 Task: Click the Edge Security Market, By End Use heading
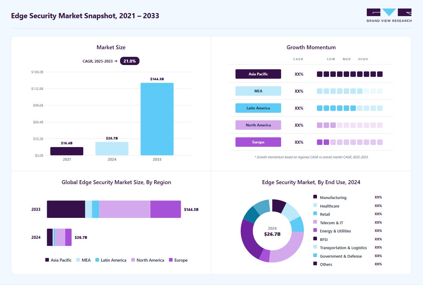tap(311, 182)
